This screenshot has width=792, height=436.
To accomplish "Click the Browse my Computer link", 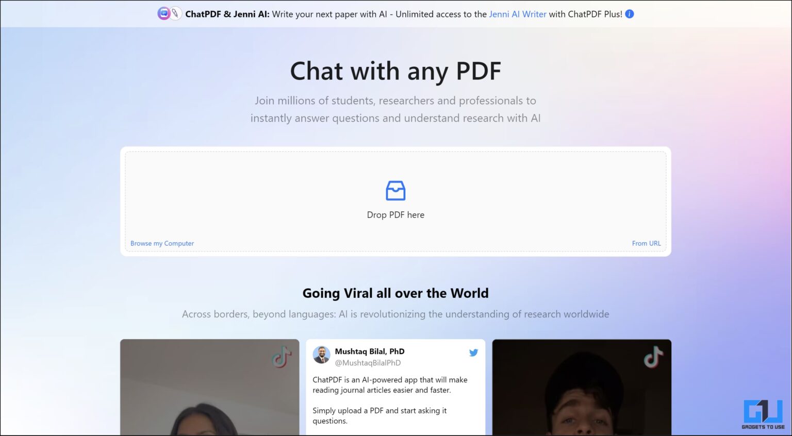I will click(x=162, y=243).
